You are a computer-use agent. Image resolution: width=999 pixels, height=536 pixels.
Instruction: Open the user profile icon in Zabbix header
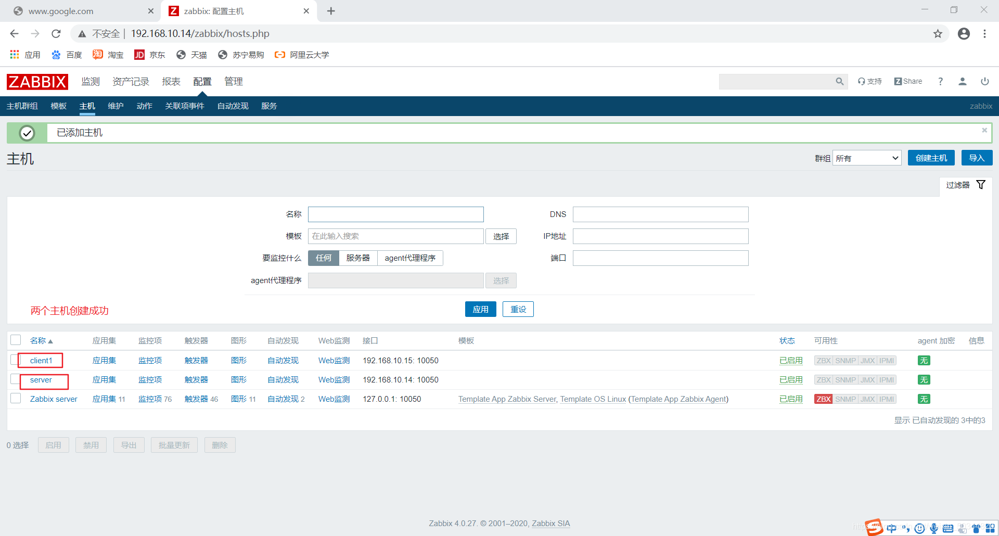pos(963,81)
